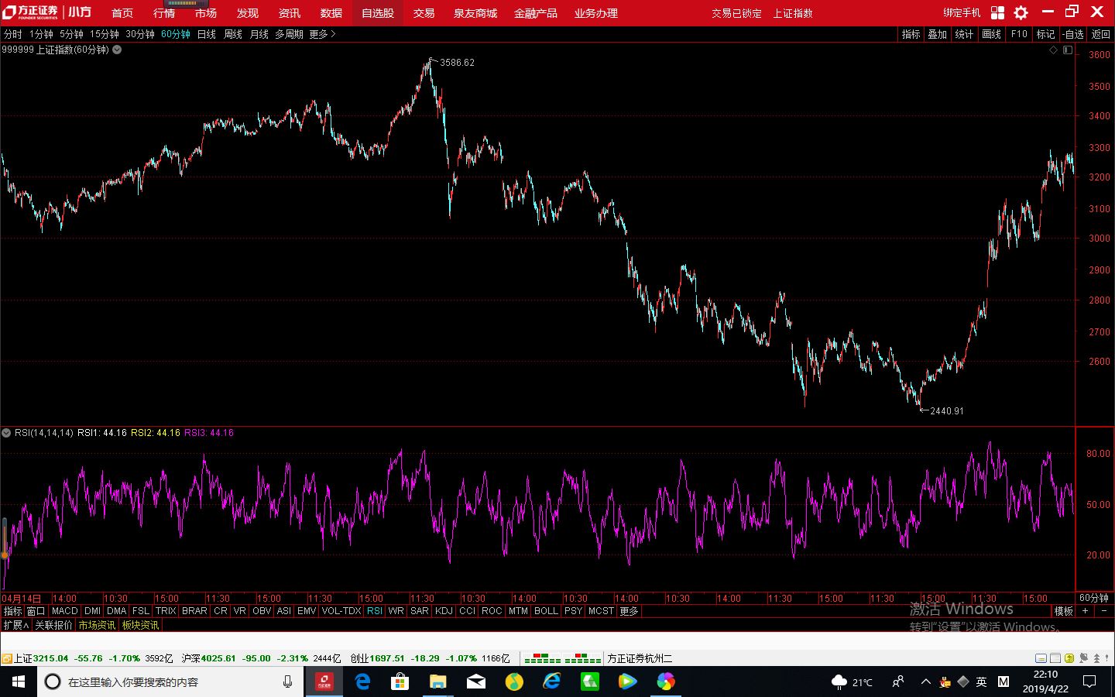Open the 行情 menu
Image resolution: width=1115 pixels, height=697 pixels.
point(164,13)
